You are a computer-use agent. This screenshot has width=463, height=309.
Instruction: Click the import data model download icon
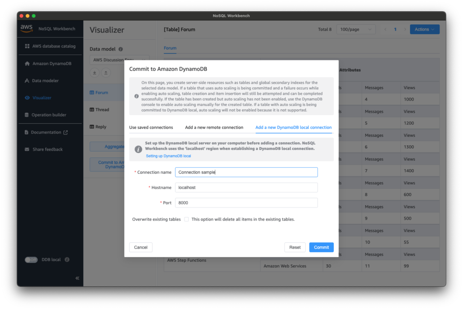(x=95, y=73)
